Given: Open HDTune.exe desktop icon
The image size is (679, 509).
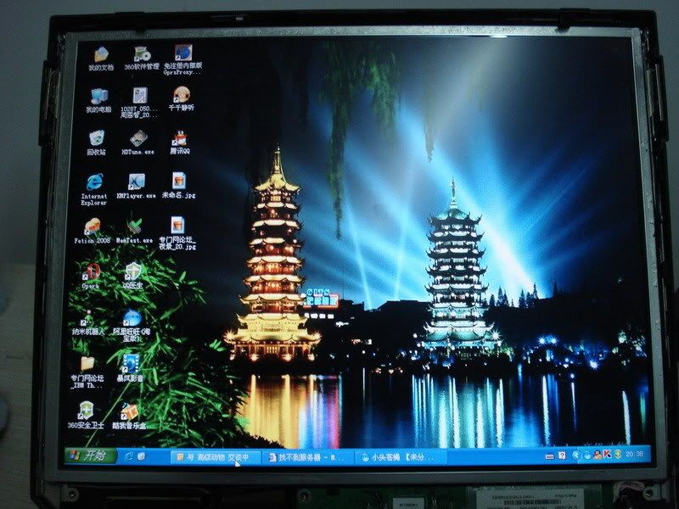Looking at the screenshot, I should [137, 137].
